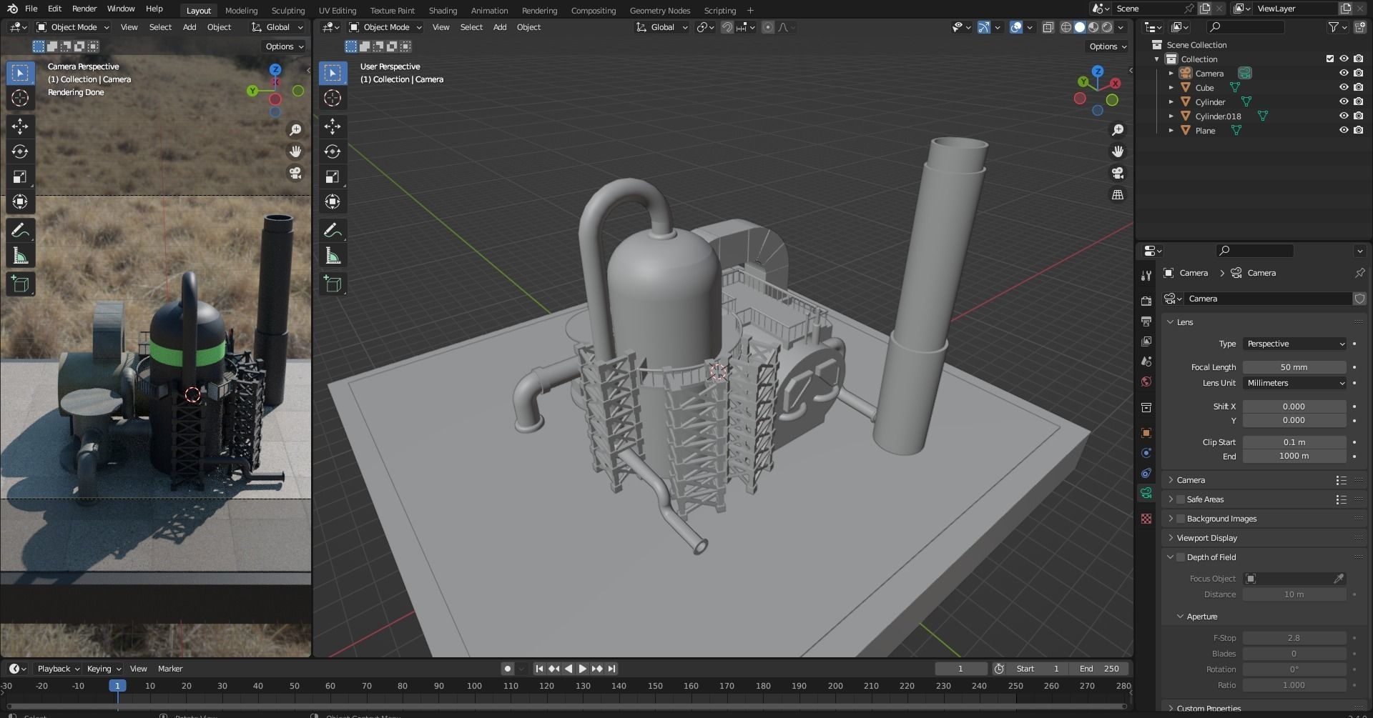This screenshot has width=1373, height=718.
Task: Open the Options dropdown in the right viewport
Action: pos(1107,46)
